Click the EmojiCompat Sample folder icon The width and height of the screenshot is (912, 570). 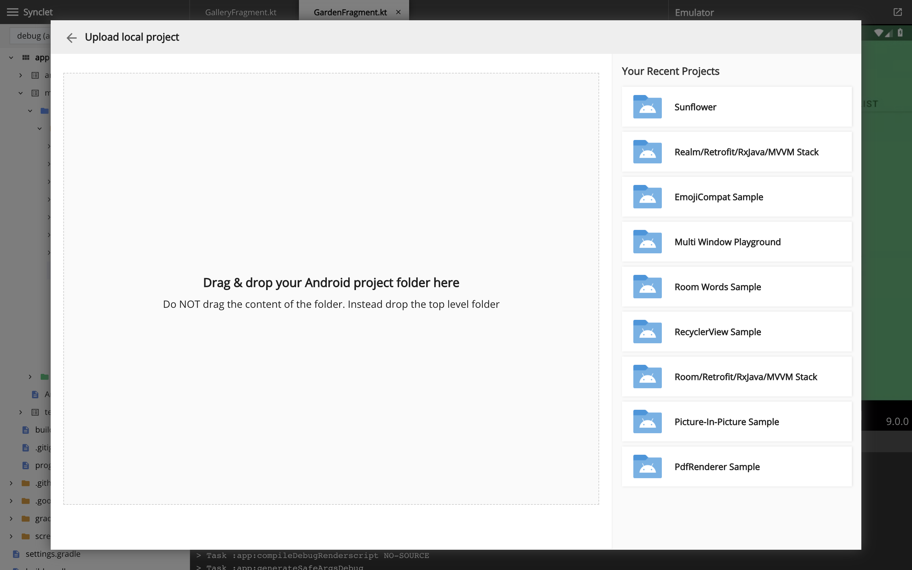point(647,197)
